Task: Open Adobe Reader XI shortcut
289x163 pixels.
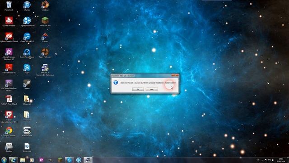Action: click(x=9, y=69)
